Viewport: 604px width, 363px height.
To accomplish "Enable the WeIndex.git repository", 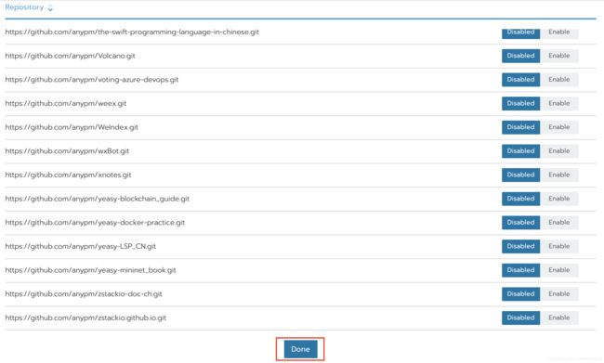I will point(559,127).
